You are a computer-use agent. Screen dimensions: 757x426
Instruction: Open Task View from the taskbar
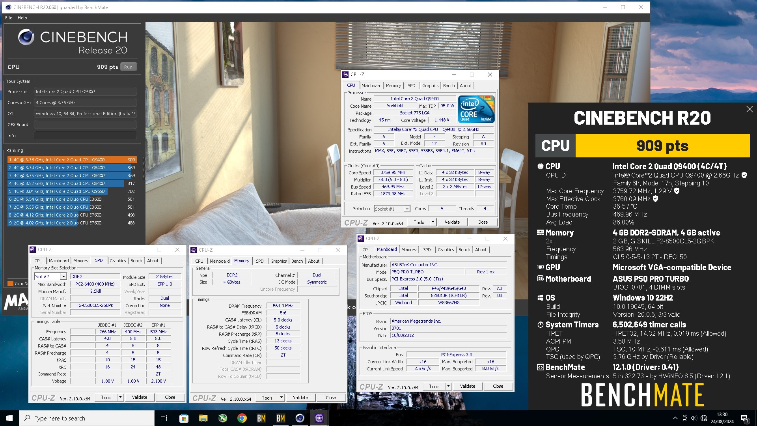click(164, 418)
